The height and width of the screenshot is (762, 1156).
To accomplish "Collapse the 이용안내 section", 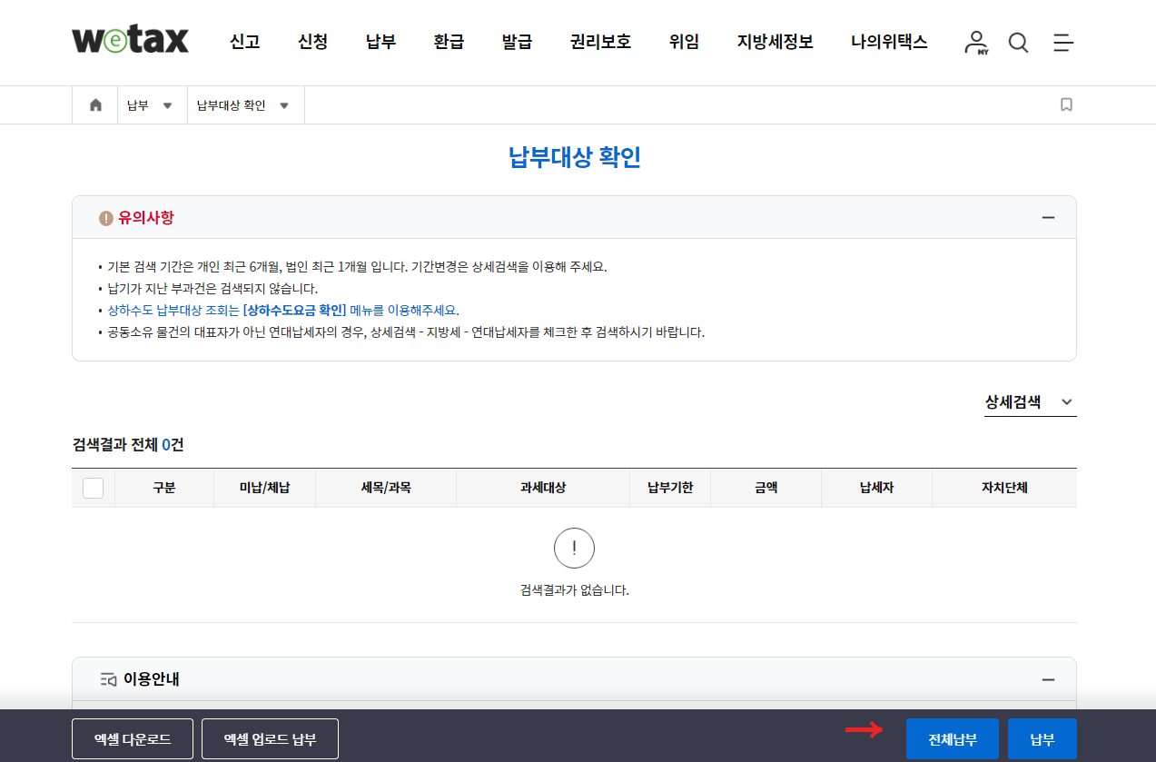I will (x=1048, y=678).
